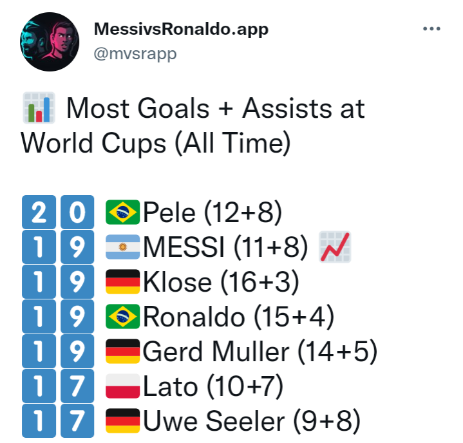The width and height of the screenshot is (463, 443).
Task: Click the Germany flag next to Klose
Action: click(122, 282)
